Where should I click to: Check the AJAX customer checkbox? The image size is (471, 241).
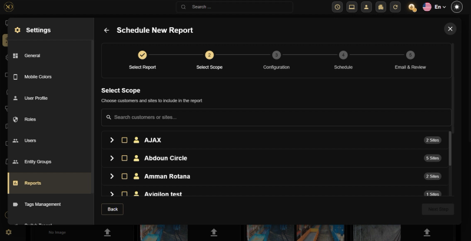coord(124,140)
